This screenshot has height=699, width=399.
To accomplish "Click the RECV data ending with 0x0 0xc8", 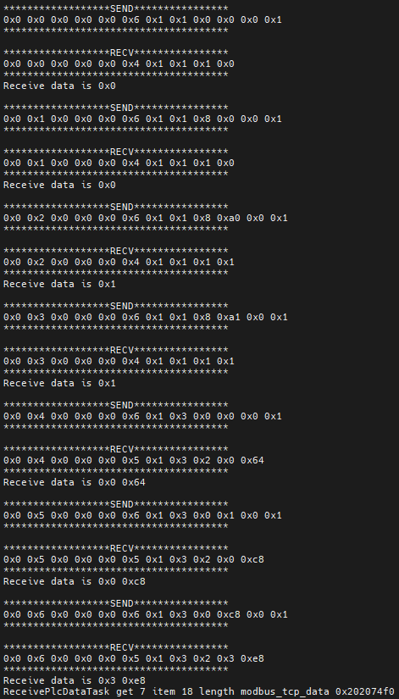I will point(134,559).
